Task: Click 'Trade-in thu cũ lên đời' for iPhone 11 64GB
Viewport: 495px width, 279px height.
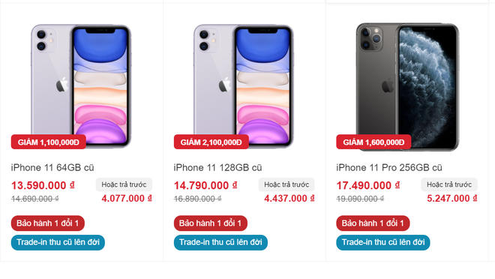Action: point(58,242)
